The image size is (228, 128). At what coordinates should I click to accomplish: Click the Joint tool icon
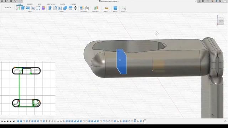point(87,8)
